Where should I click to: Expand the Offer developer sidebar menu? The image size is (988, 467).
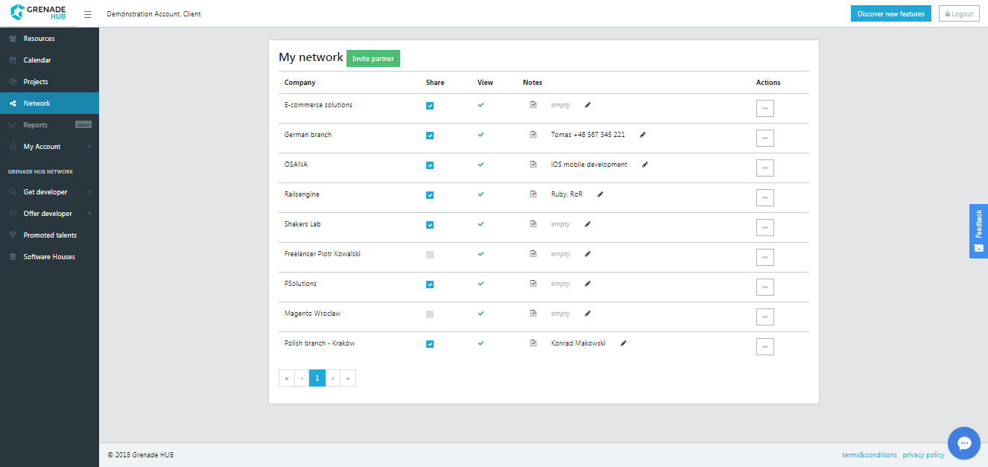click(x=49, y=214)
